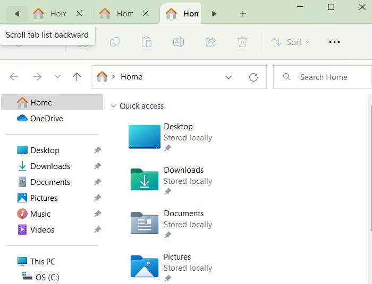This screenshot has width=372, height=284.
Task: Click the Delete trash icon
Action: (242, 42)
